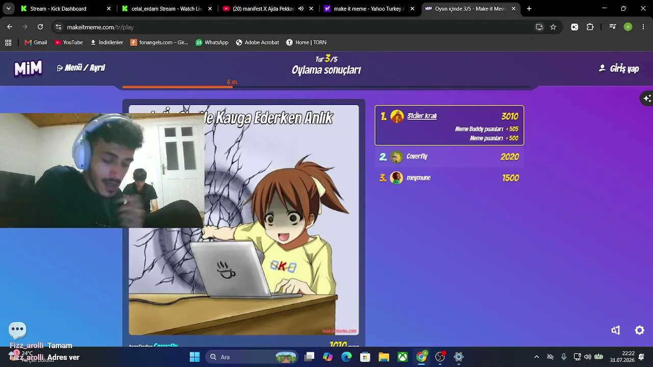Open the apps grid shortcut
The width and height of the screenshot is (653, 367).
click(x=8, y=42)
